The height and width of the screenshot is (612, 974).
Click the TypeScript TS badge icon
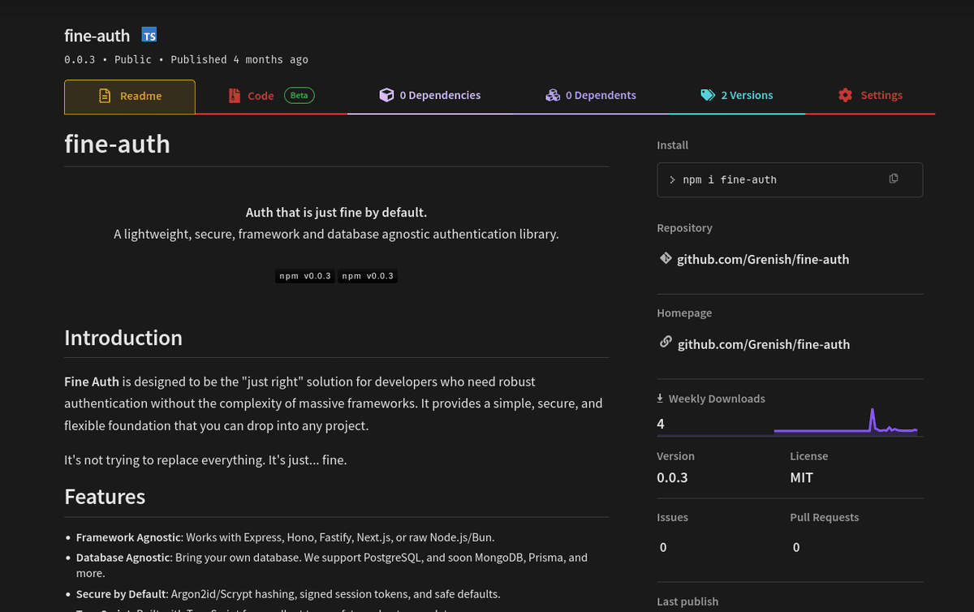click(149, 35)
